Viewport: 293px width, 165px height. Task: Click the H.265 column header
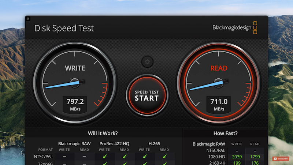click(x=154, y=143)
